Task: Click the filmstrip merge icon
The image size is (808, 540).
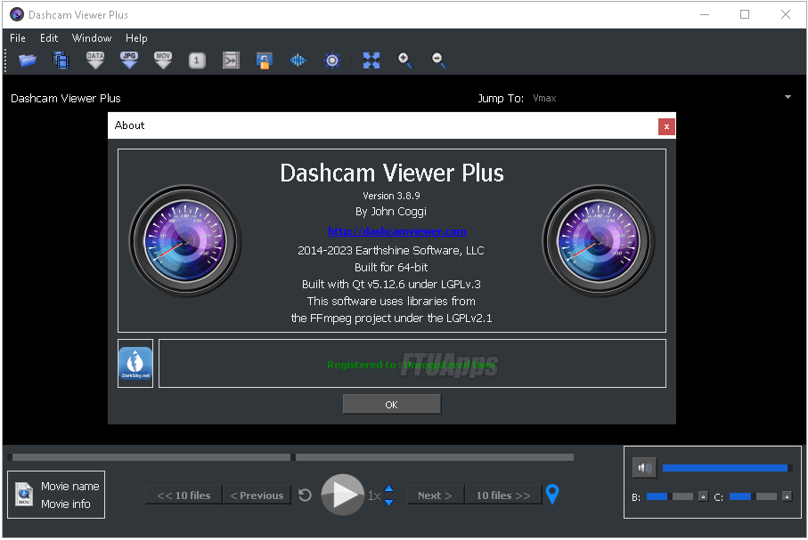Action: click(x=231, y=60)
